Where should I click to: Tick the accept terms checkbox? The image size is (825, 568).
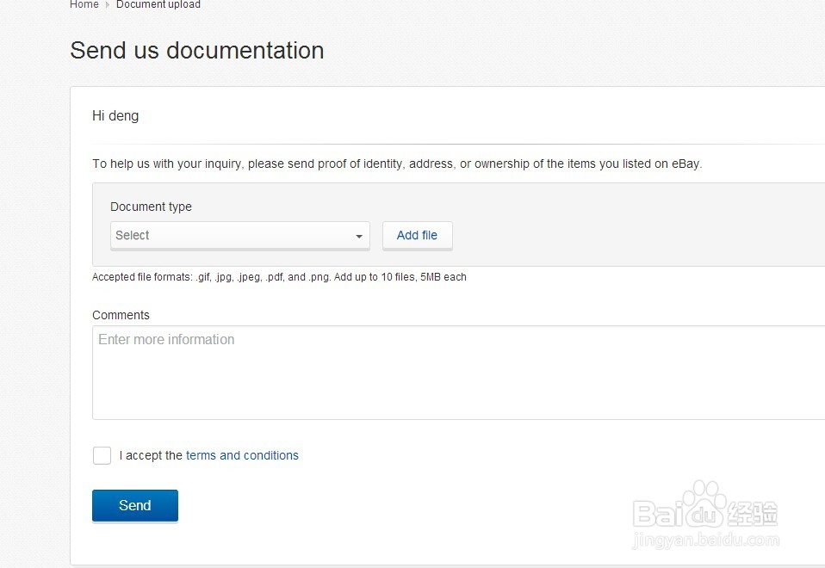click(102, 455)
